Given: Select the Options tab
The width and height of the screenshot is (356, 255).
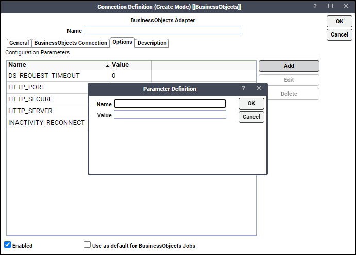Looking at the screenshot, I should pos(123,42).
